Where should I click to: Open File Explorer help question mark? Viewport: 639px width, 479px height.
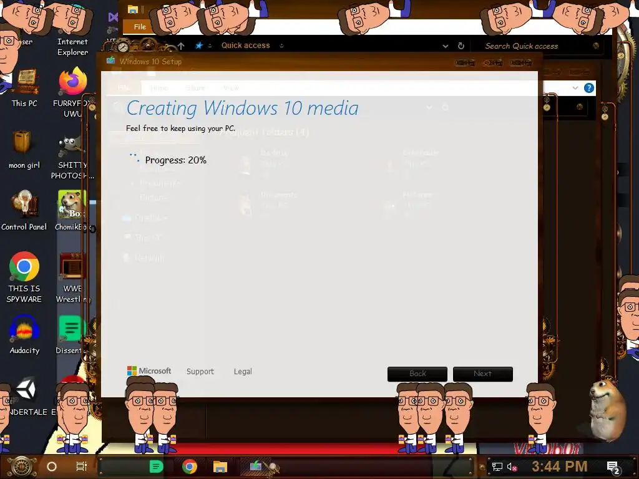[x=589, y=88]
